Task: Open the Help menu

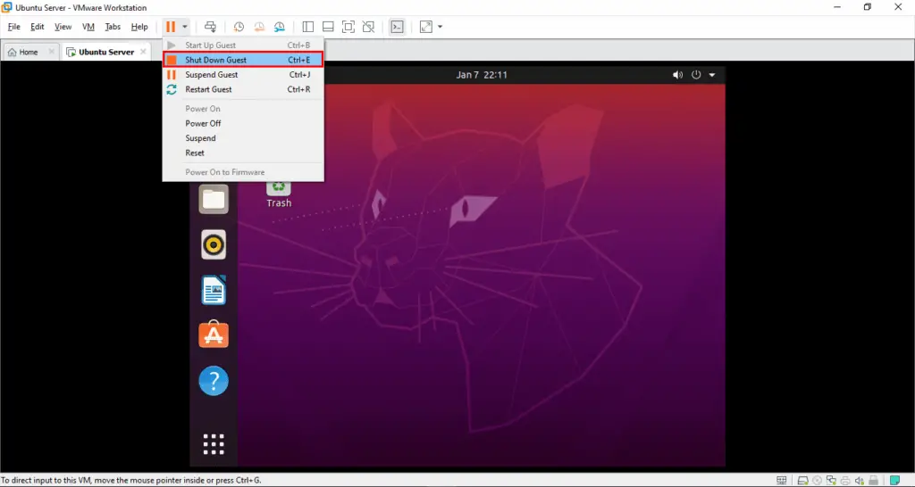Action: (139, 27)
